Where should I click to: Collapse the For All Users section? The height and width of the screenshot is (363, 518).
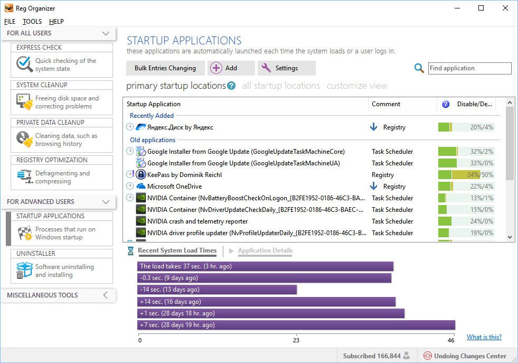[x=105, y=34]
